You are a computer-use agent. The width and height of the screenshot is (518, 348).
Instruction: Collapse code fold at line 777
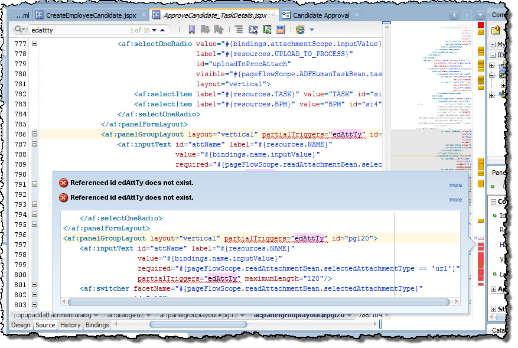tap(34, 44)
